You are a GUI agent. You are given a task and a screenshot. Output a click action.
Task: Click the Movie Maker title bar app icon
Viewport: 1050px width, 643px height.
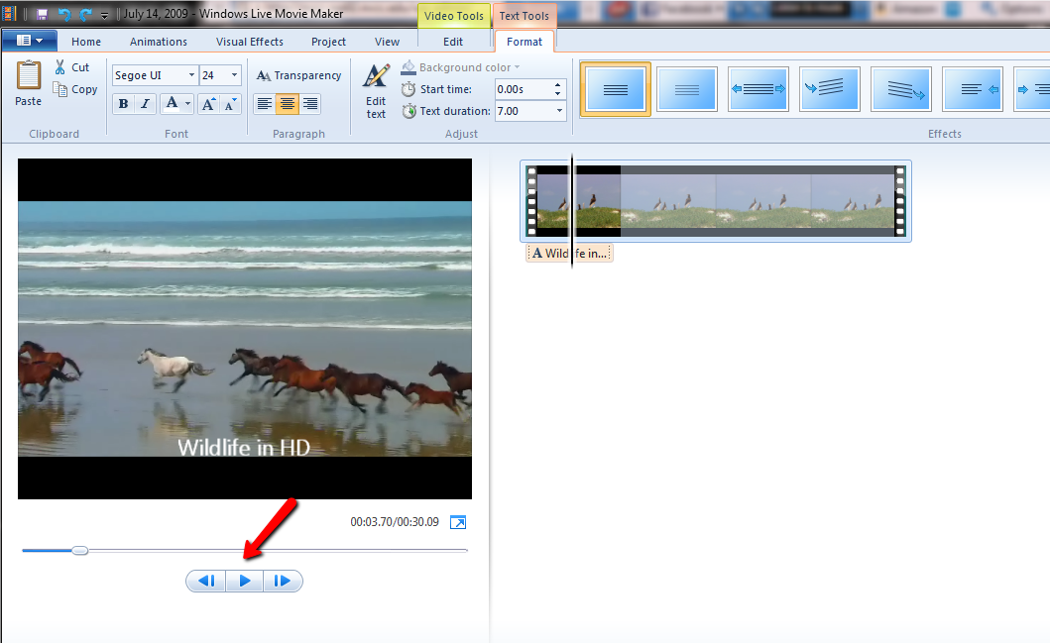(9, 14)
